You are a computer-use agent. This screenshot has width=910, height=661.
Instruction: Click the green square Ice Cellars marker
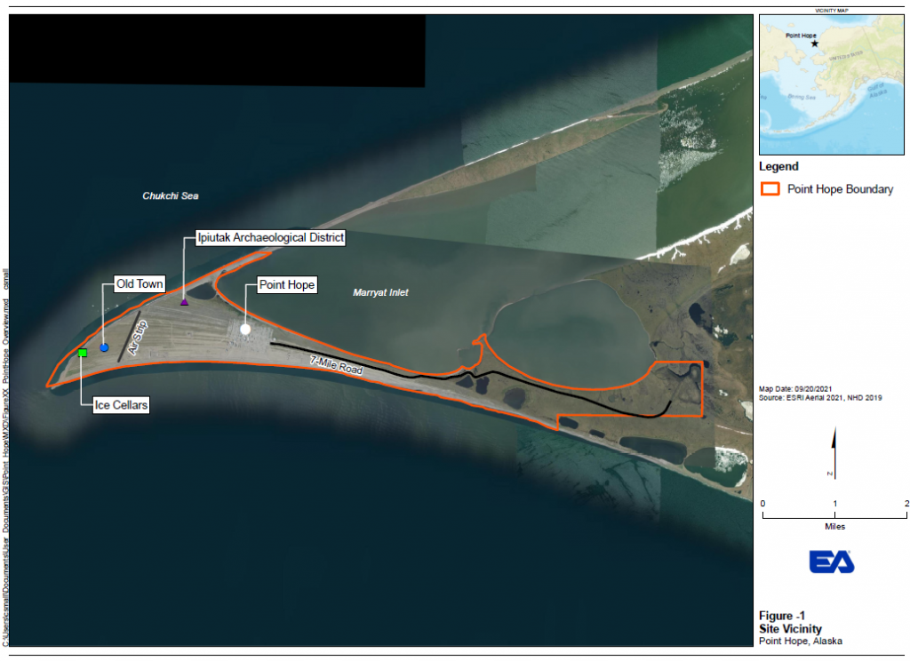click(x=83, y=353)
